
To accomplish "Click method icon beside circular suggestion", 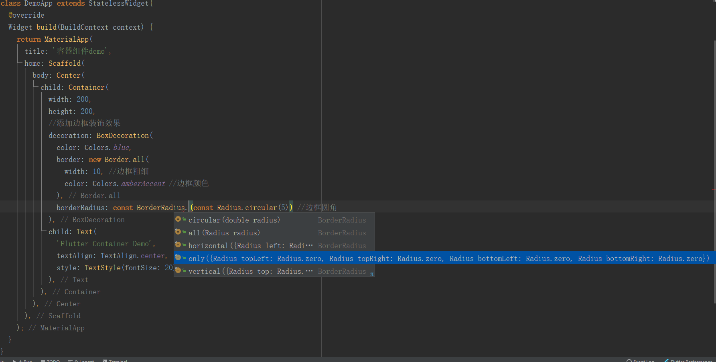I will coord(178,219).
